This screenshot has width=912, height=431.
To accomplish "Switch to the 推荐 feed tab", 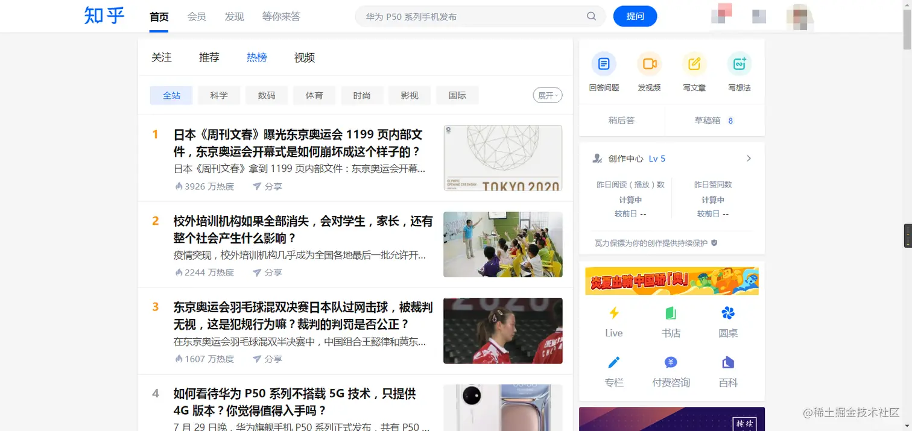I will (209, 57).
